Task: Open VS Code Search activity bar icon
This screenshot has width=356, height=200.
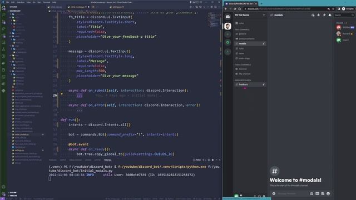Action: (3, 15)
